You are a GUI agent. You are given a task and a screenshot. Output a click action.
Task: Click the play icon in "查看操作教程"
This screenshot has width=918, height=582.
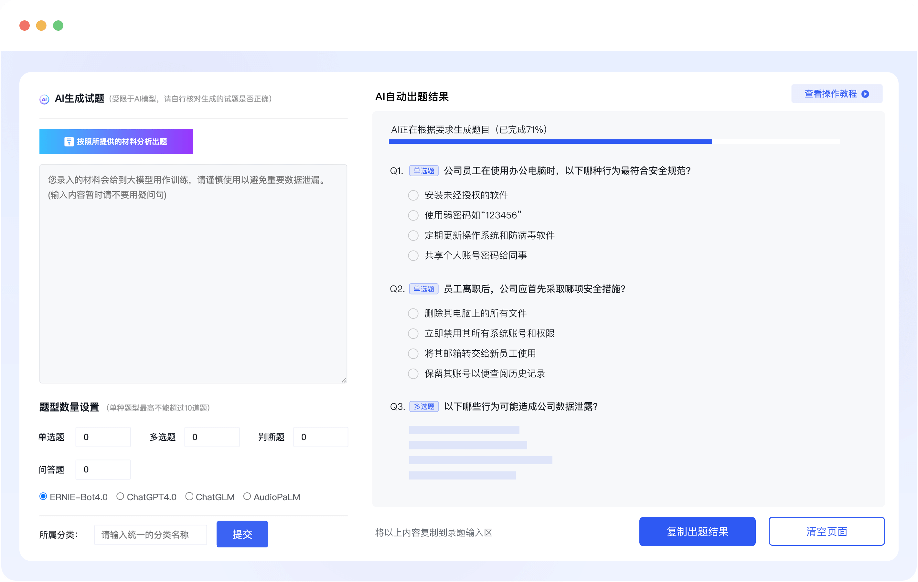[x=865, y=93]
